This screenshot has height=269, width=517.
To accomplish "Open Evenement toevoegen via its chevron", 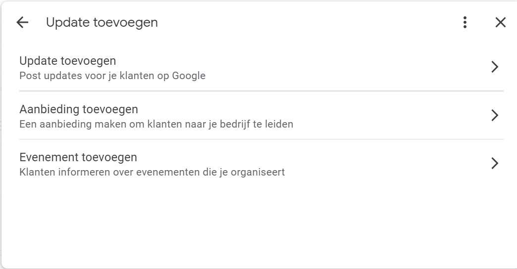I will pos(494,163).
